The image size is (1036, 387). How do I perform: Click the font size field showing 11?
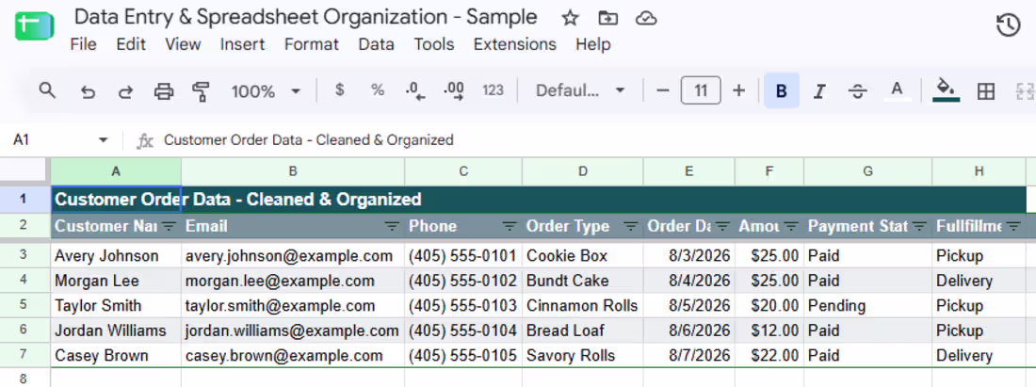click(701, 90)
